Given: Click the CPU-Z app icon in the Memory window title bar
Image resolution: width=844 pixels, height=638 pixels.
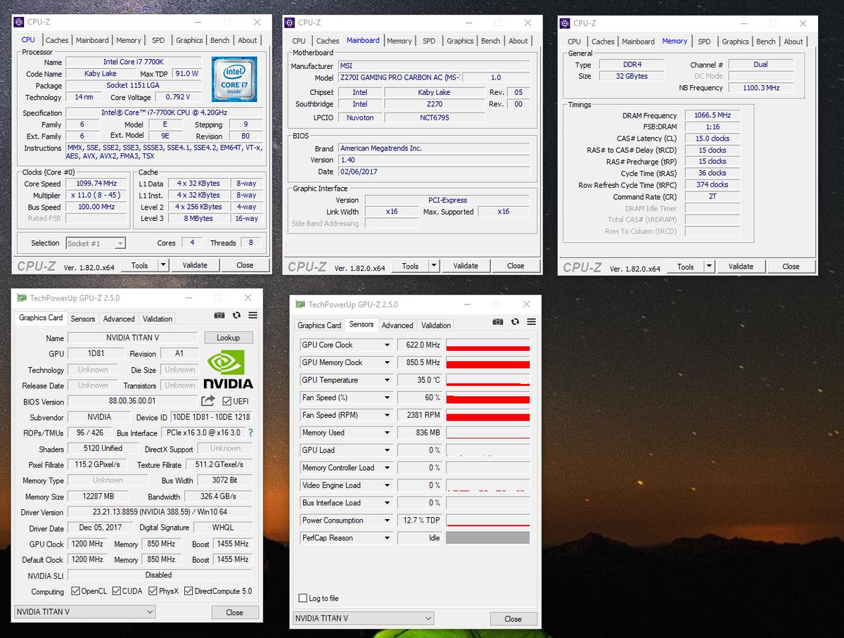Looking at the screenshot, I should point(565,23).
